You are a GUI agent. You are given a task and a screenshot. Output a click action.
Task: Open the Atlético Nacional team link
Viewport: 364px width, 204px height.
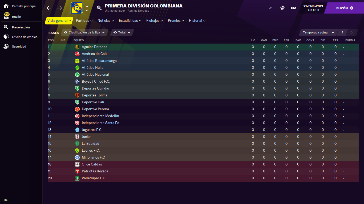pyautogui.click(x=95, y=75)
